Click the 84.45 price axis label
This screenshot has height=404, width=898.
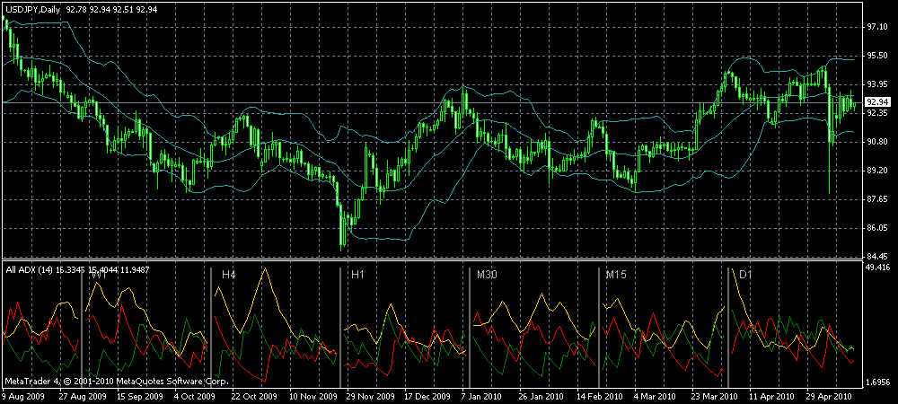(x=876, y=257)
